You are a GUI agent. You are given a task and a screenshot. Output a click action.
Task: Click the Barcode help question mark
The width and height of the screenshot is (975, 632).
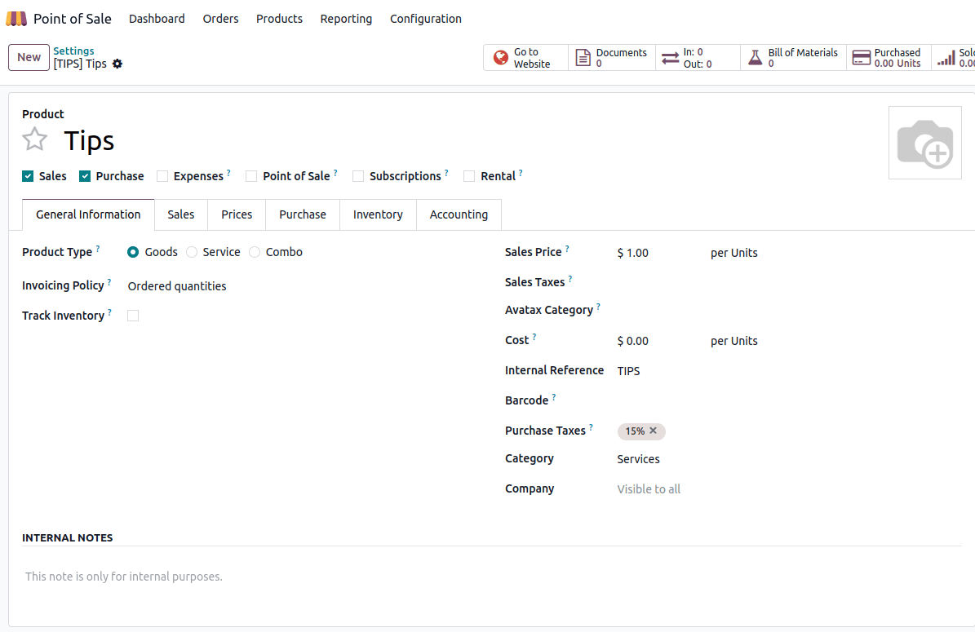click(x=554, y=397)
